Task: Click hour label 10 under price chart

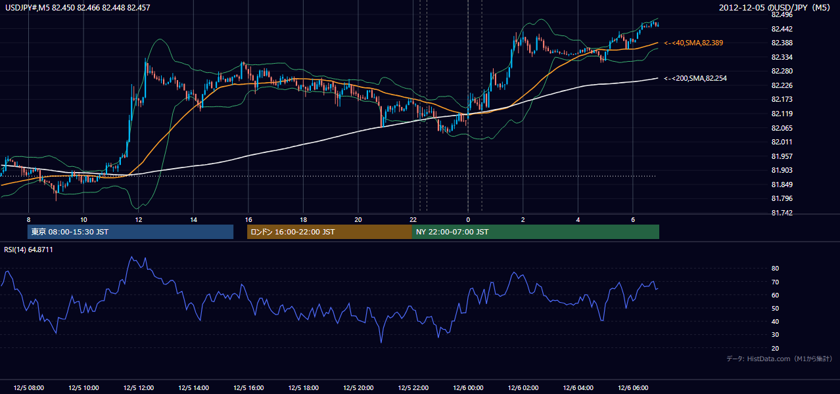Action: pyautogui.click(x=83, y=219)
